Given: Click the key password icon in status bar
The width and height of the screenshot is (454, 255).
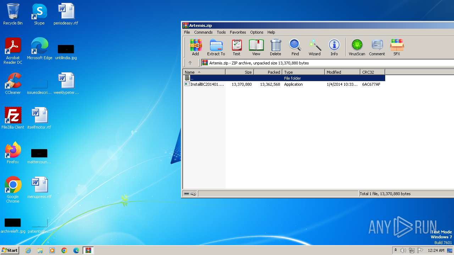Looking at the screenshot, I should [x=193, y=194].
